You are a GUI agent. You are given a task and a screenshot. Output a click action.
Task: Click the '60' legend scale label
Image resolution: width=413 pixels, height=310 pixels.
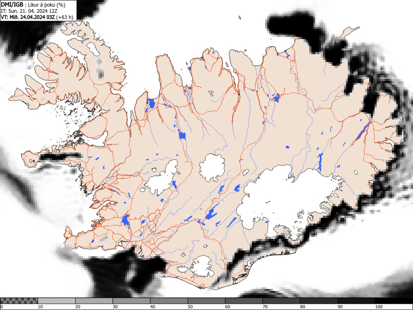pyautogui.click(x=227, y=307)
